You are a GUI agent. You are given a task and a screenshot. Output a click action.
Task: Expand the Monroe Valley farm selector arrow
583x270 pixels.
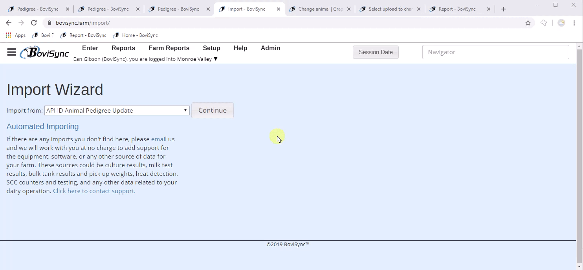coord(215,59)
